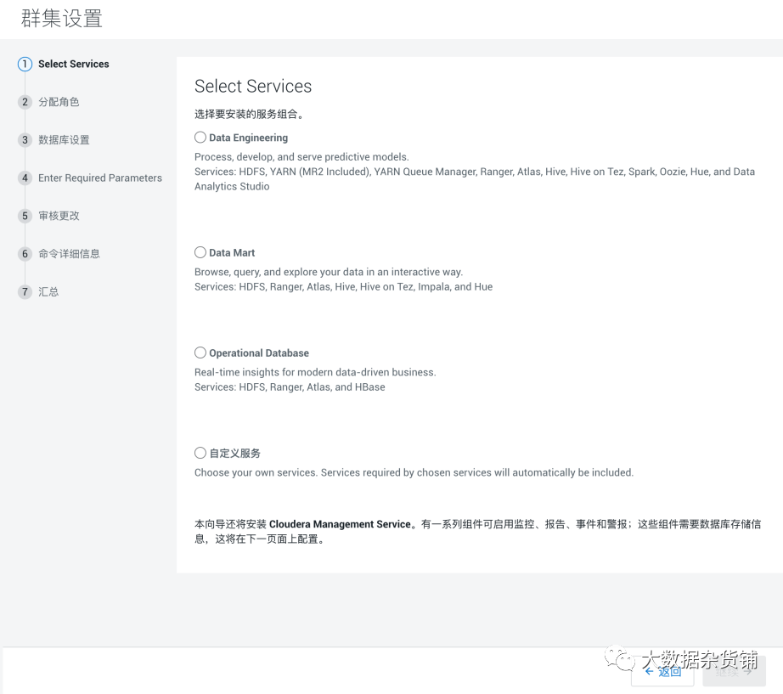
Task: Click the WeChat watermark icon
Action: (619, 657)
